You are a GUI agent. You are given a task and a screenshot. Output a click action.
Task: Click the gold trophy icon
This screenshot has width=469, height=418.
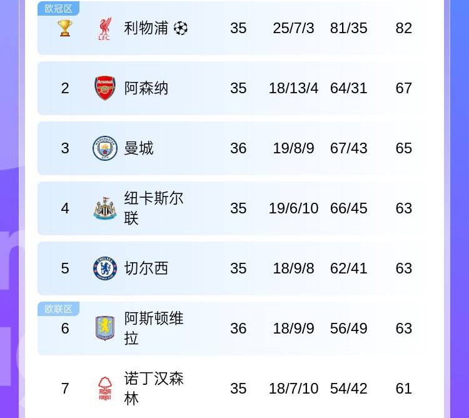coord(64,28)
